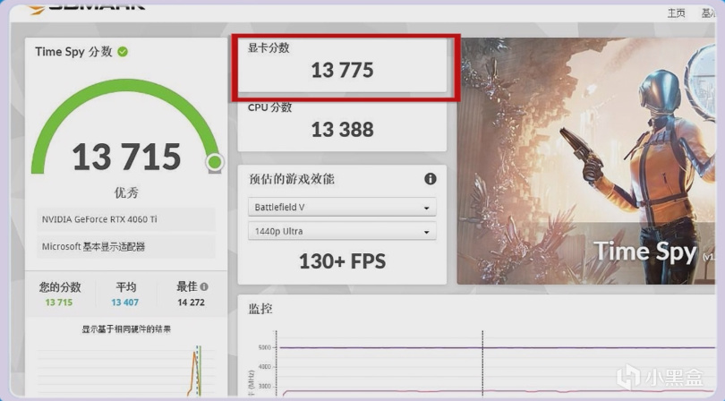The height and width of the screenshot is (401, 725).
Task: Click the 预估的游戏效能 heading
Action: pyautogui.click(x=291, y=179)
